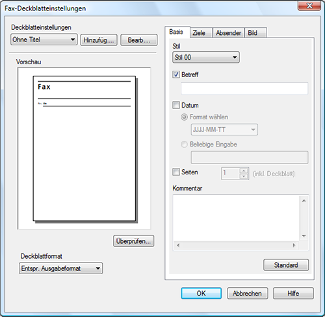Click the page count field next to Seiten
325x317 pixels.
point(230,174)
